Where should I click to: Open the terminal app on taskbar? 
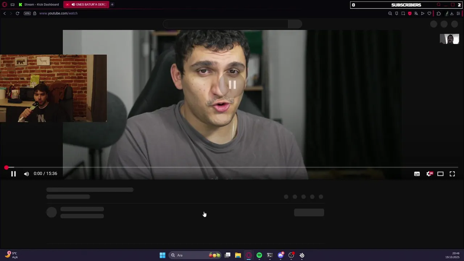270,255
